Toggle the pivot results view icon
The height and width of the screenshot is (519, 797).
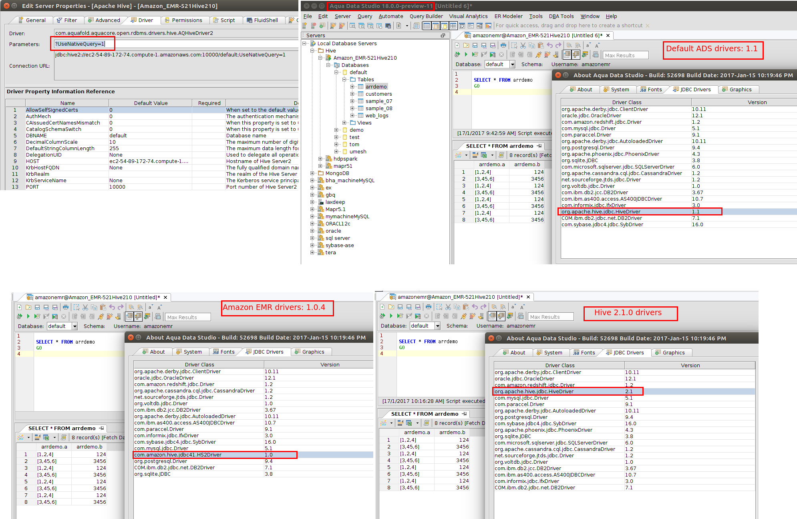576,55
